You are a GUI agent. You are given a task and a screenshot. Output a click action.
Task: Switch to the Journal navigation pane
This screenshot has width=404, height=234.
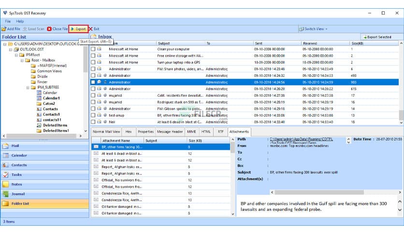tap(44, 194)
